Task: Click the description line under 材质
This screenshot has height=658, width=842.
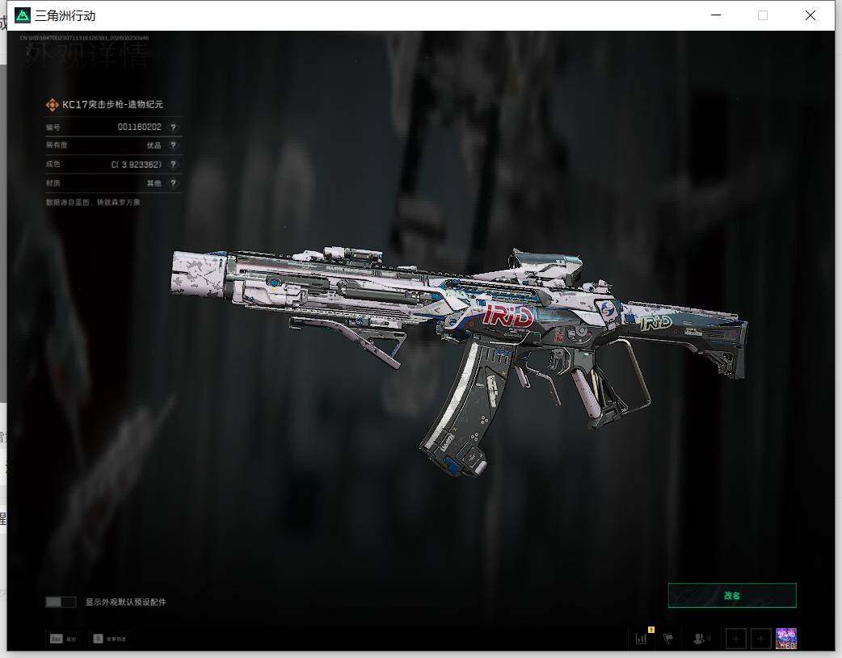Action: (x=93, y=203)
